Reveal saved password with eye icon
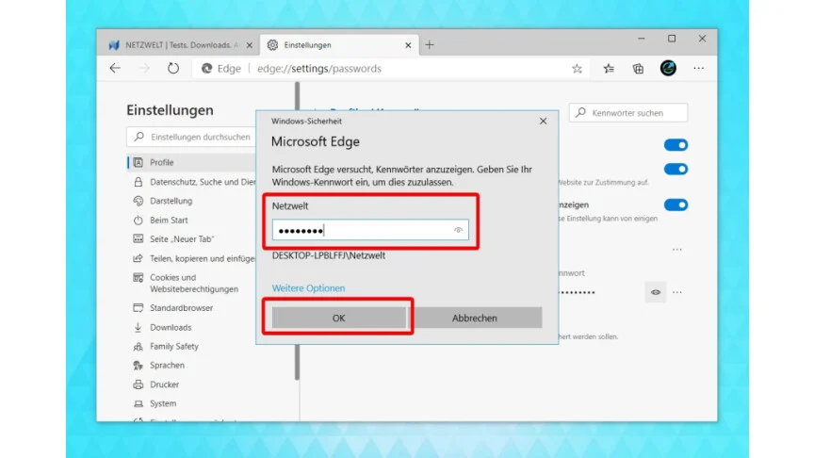Screen dimensions: 814x458 [656, 292]
